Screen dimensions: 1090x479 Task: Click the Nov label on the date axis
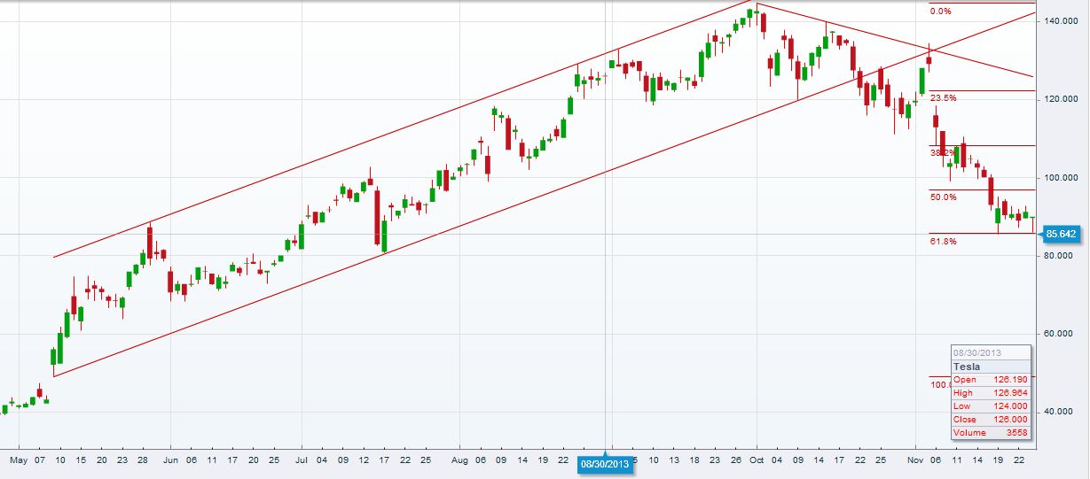918,460
